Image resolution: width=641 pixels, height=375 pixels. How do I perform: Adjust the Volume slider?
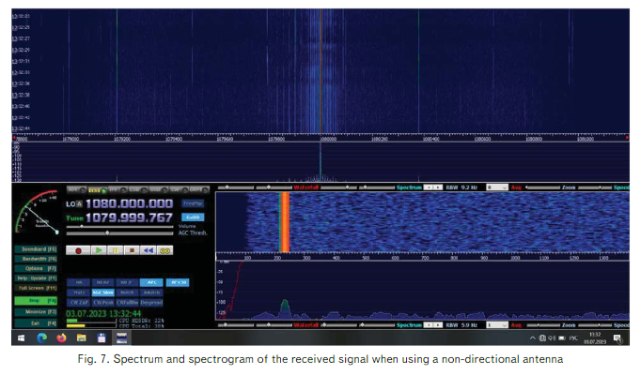point(119,227)
